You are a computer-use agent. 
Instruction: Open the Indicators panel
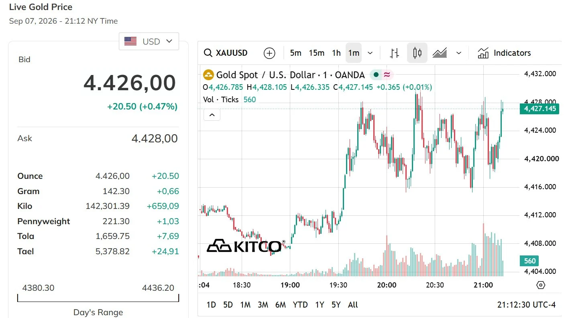504,53
